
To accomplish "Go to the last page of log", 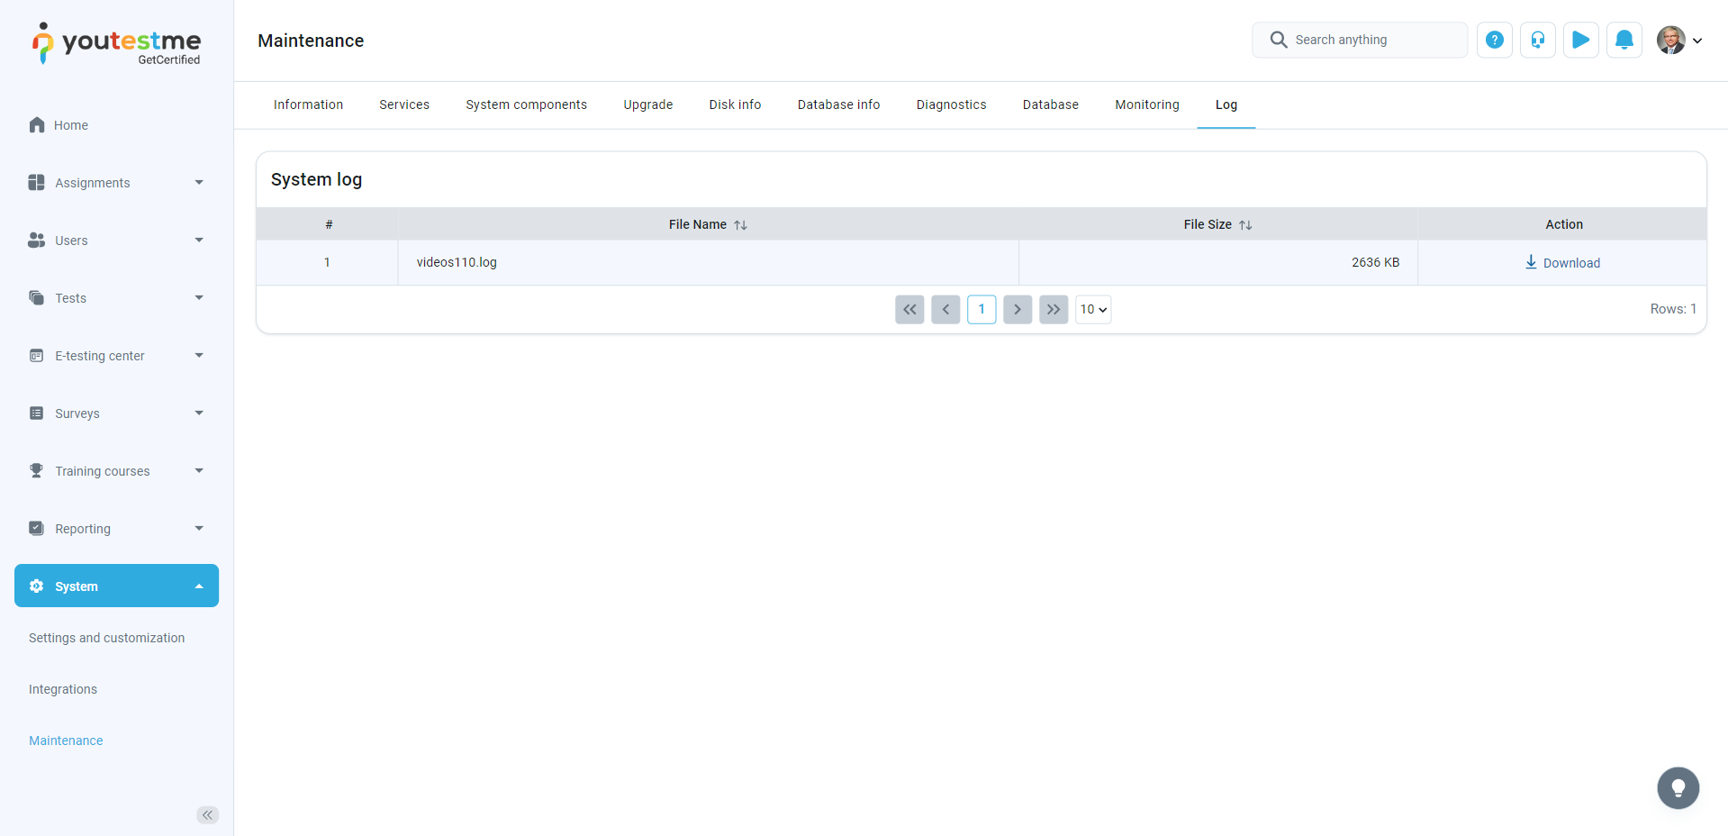I will click(1053, 309).
